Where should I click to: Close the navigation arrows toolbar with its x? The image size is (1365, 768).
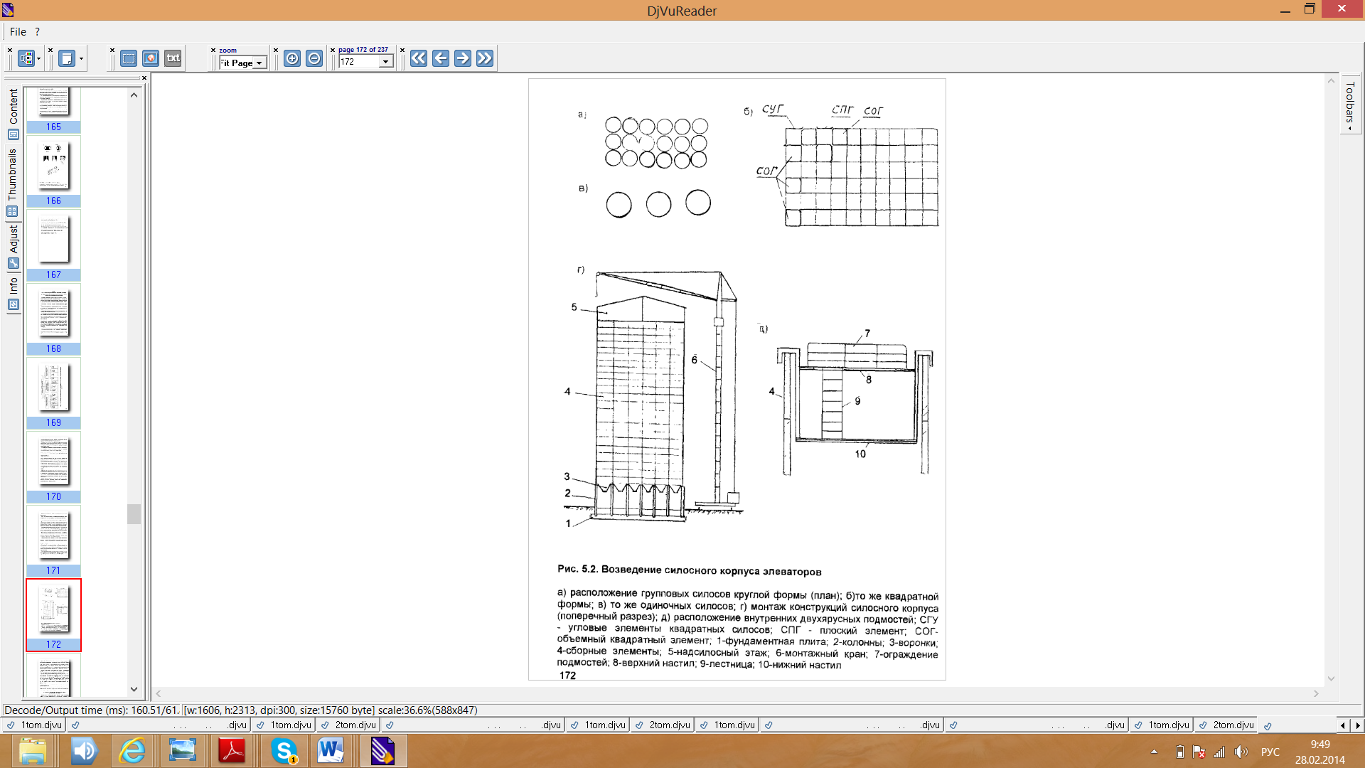click(402, 50)
